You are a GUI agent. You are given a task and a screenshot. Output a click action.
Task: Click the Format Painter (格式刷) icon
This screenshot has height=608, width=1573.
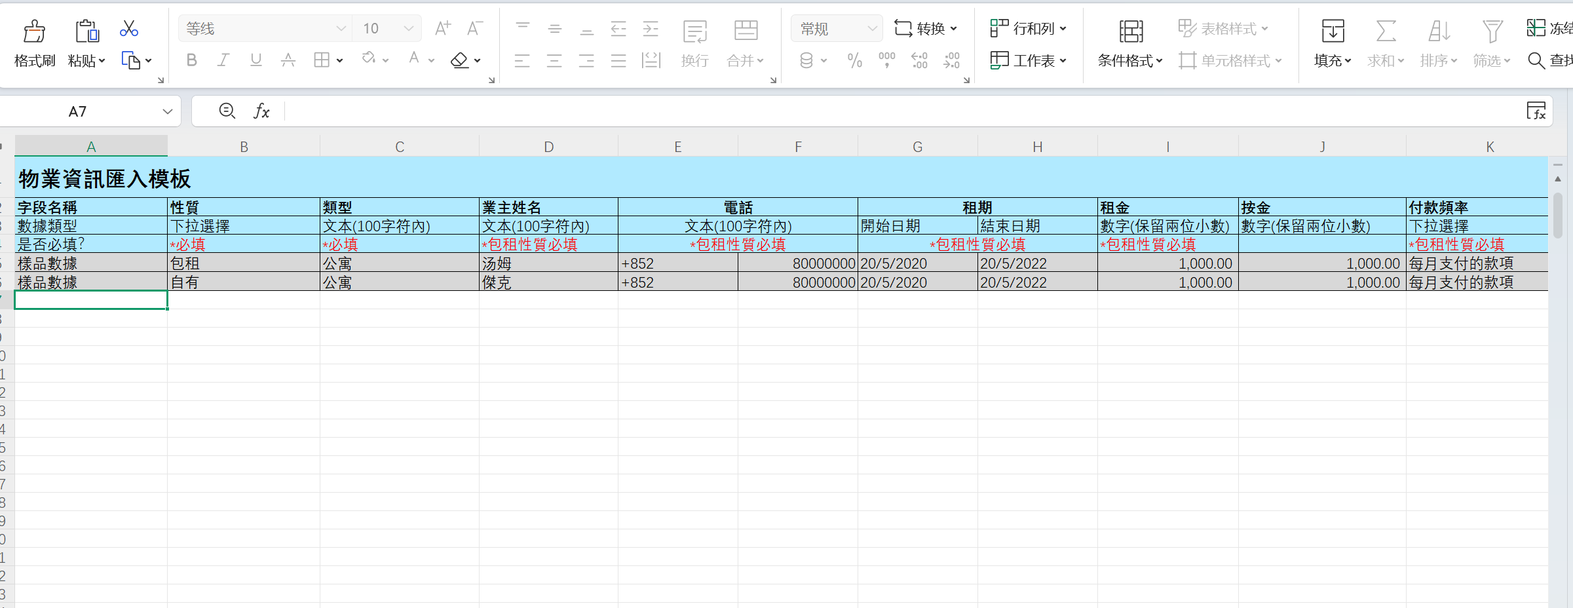[x=34, y=31]
